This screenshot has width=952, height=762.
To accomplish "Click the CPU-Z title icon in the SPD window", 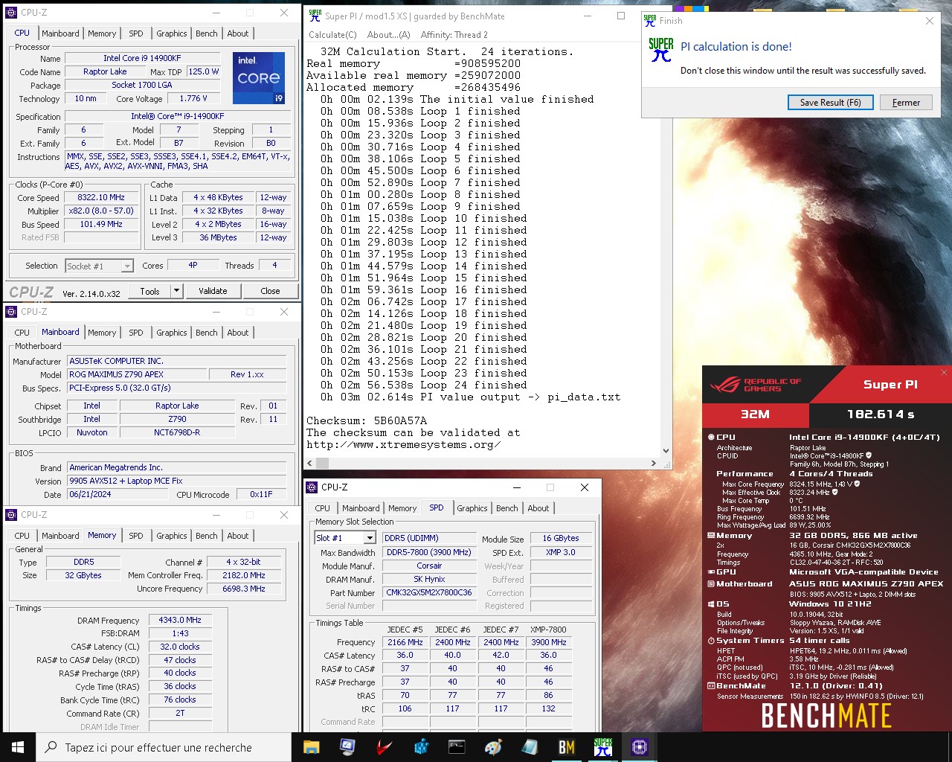I will (x=312, y=487).
